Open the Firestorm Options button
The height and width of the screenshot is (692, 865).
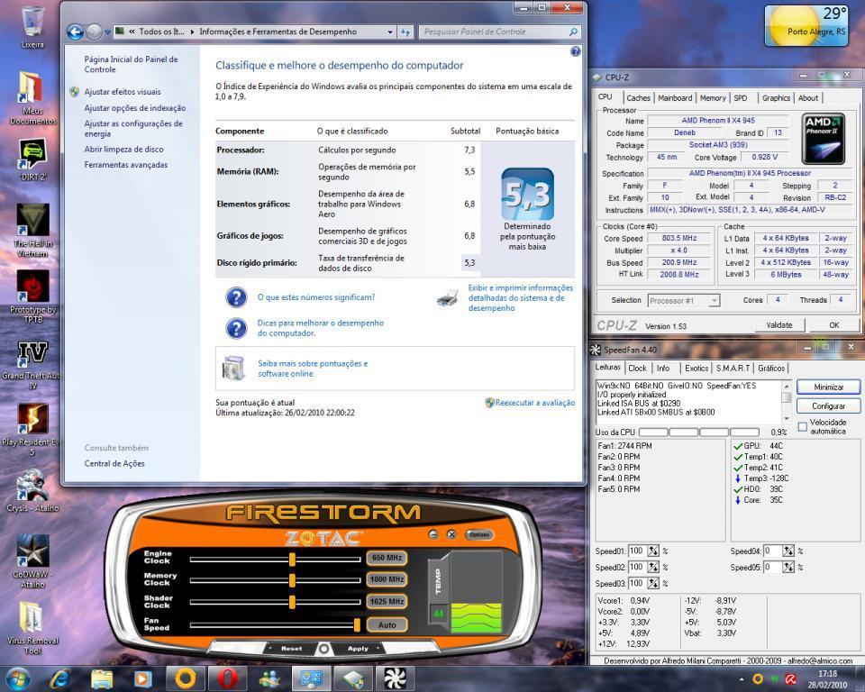(x=479, y=534)
